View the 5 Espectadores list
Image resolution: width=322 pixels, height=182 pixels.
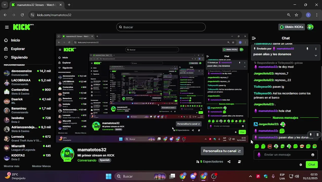click(210, 162)
